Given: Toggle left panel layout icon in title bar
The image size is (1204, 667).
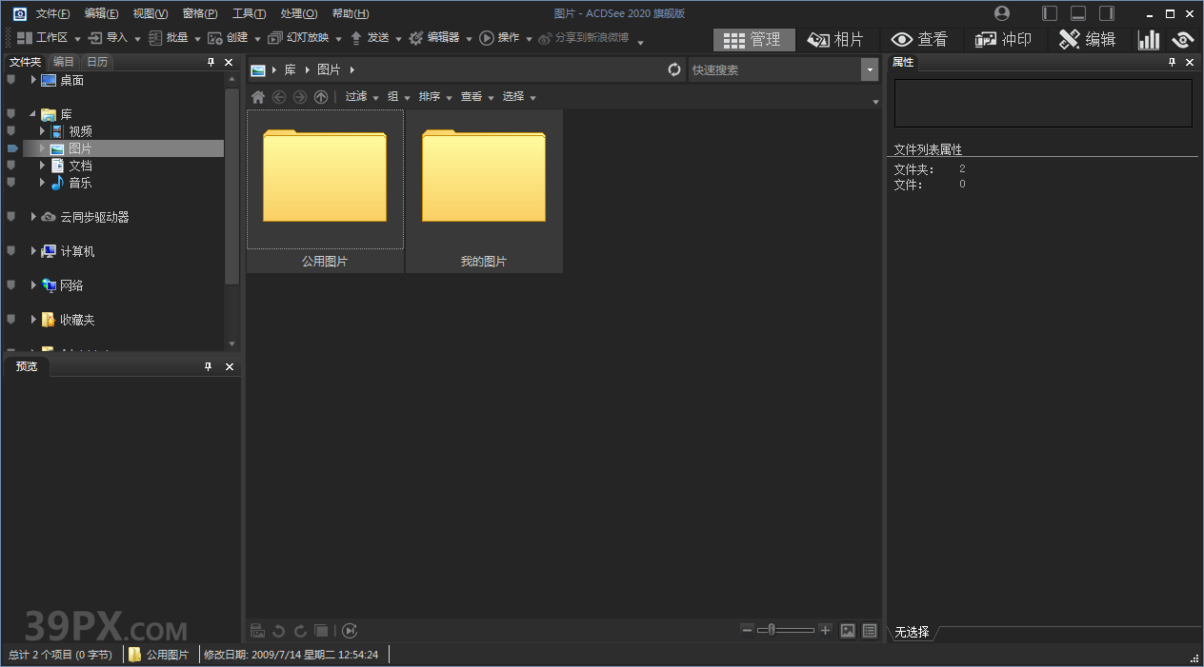Looking at the screenshot, I should click(1050, 13).
